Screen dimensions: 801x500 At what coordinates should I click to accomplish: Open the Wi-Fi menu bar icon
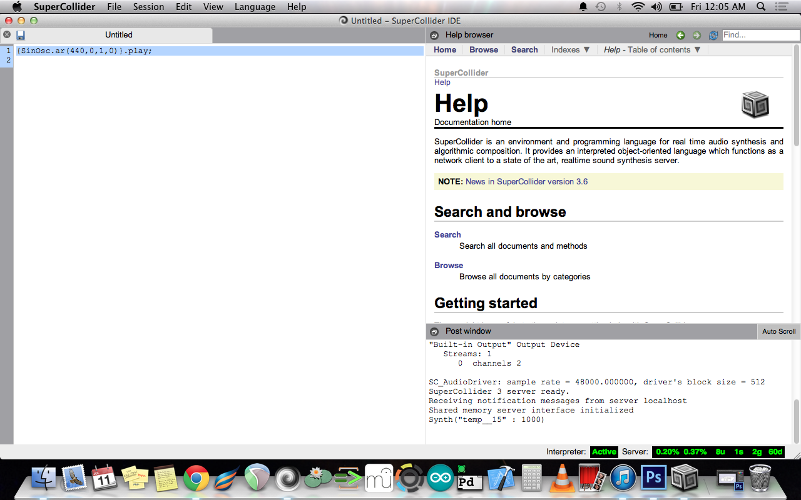point(638,7)
